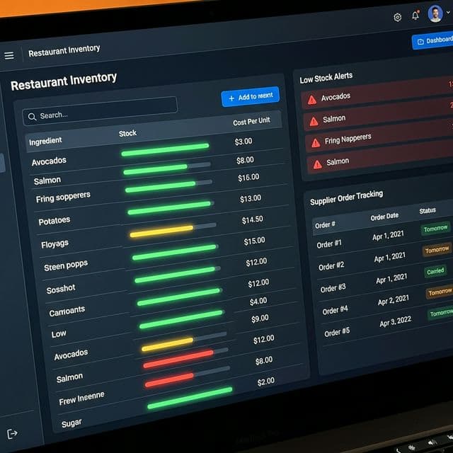The image size is (453, 453).
Task: Click the $15.00 cost value
Action: [x=255, y=241]
